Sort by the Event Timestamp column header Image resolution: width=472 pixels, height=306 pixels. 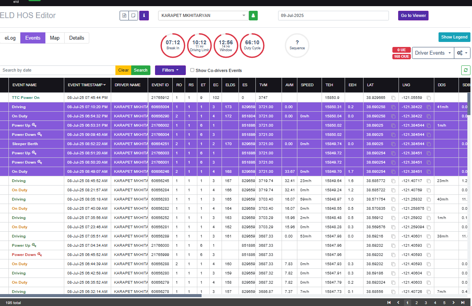(87, 85)
